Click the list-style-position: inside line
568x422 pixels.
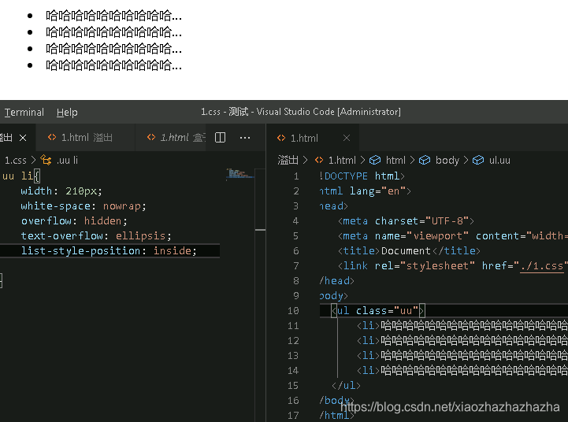[x=109, y=251]
